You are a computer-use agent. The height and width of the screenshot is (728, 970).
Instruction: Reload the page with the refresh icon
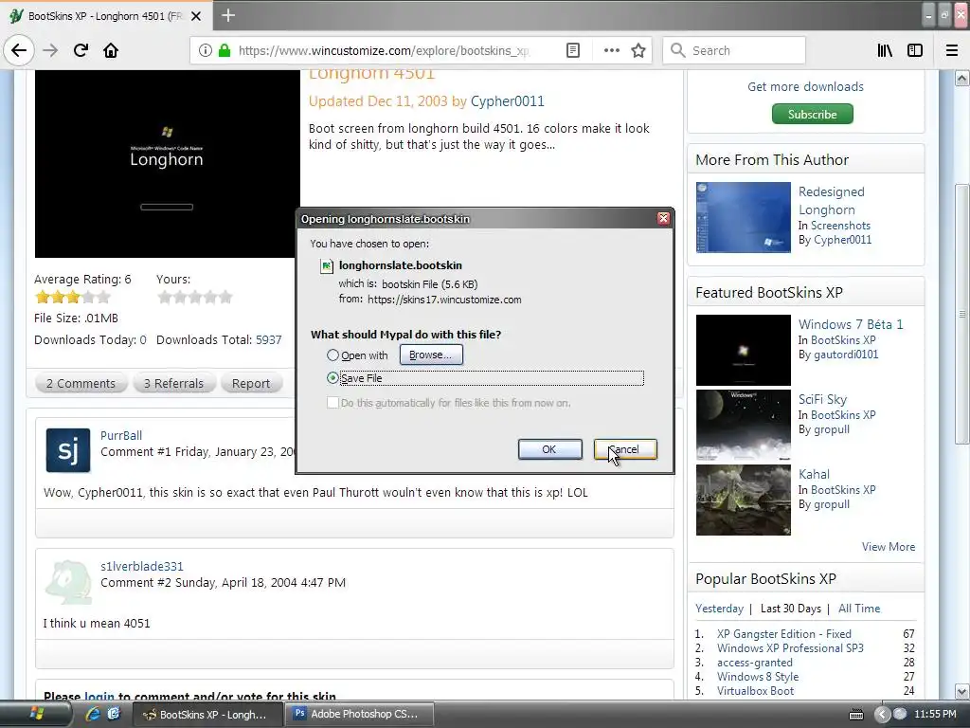pos(81,50)
